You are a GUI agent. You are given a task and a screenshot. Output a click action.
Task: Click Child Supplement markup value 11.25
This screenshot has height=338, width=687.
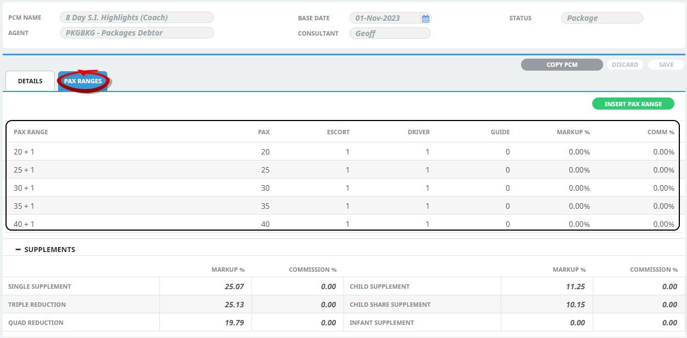[576, 286]
